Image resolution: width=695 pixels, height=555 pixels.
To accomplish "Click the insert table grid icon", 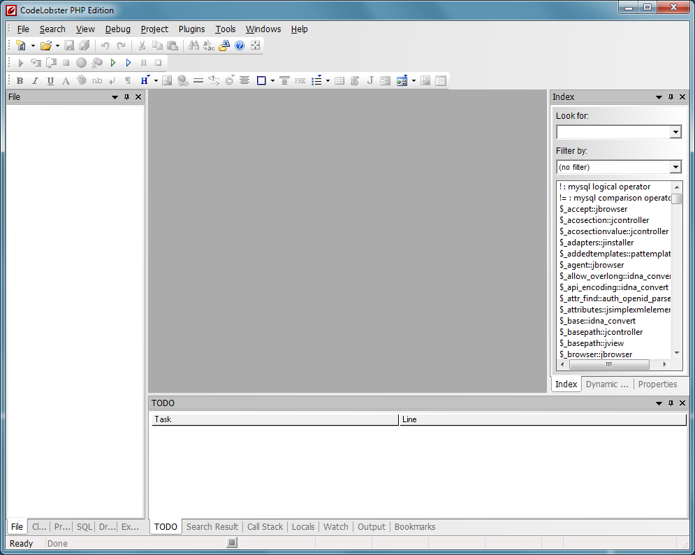I will point(339,81).
